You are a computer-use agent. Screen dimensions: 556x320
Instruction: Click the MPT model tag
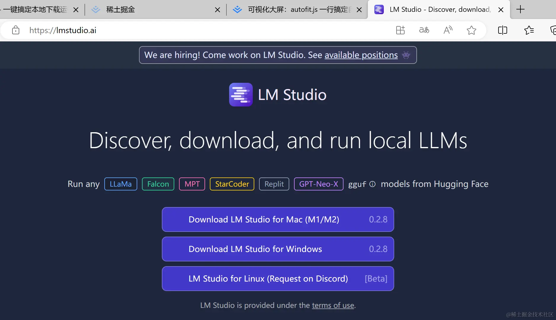coord(192,184)
